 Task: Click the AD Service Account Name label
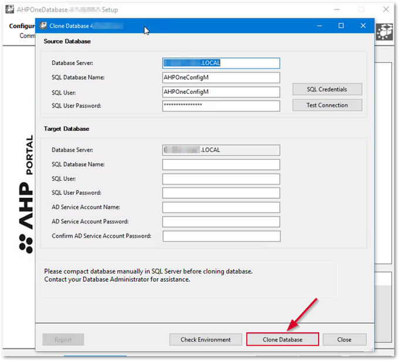click(x=86, y=207)
